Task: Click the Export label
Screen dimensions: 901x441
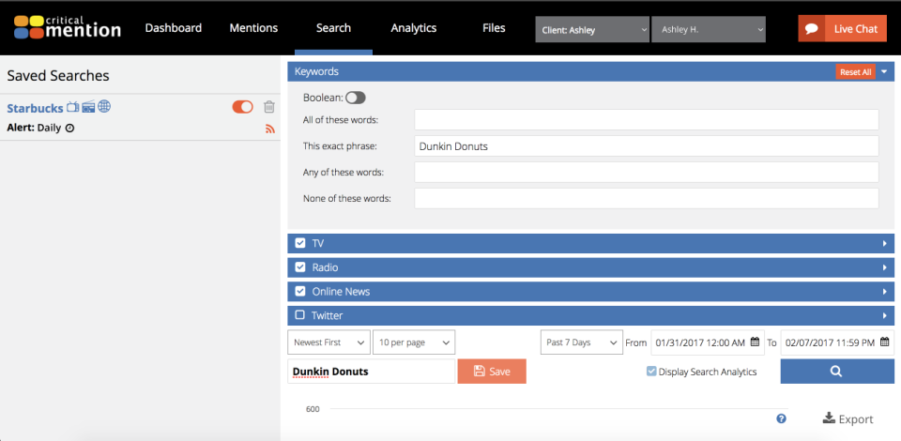Action: pos(856,419)
